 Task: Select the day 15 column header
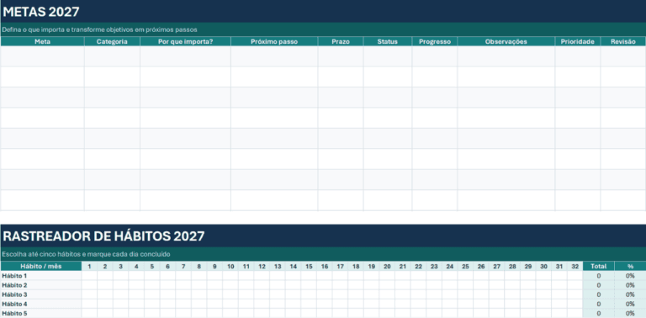tap(309, 266)
